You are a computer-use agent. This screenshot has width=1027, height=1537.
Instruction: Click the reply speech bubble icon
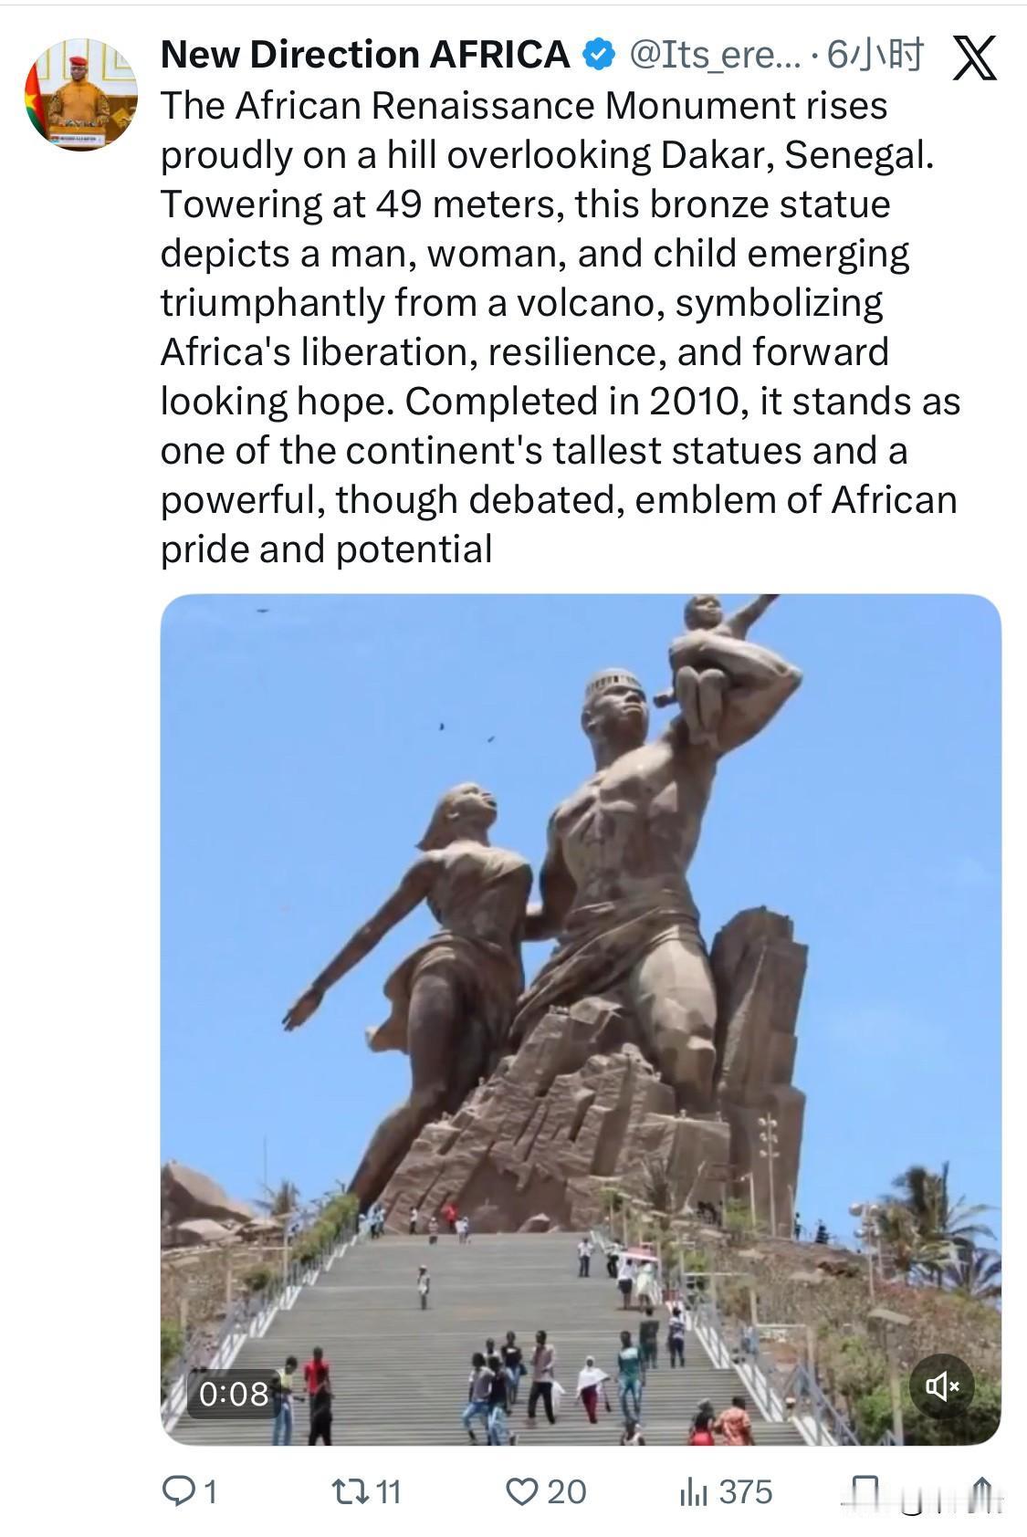click(177, 1491)
